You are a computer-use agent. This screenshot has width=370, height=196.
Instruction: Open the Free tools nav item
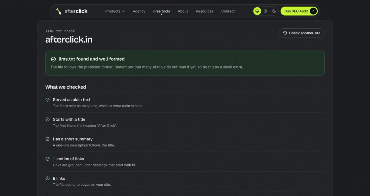click(x=162, y=11)
